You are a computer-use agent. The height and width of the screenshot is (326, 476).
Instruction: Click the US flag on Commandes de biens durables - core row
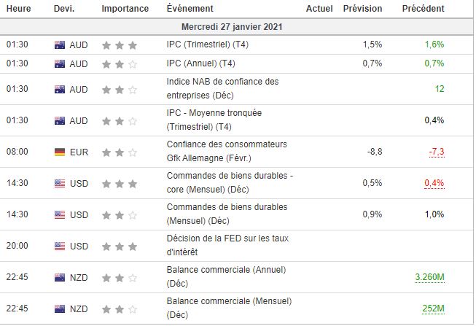60,183
